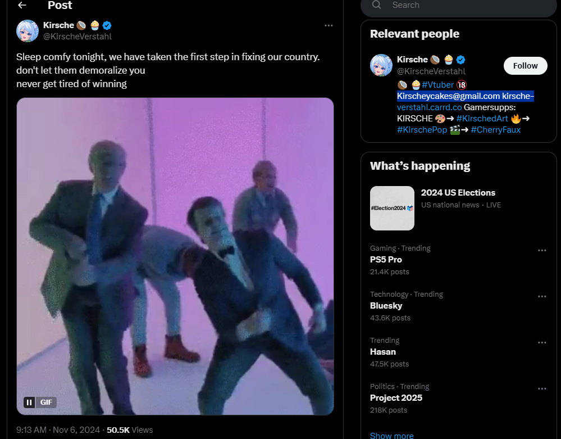The height and width of the screenshot is (439, 561).
Task: Follow Kirsche from Relevant people
Action: [x=525, y=66]
